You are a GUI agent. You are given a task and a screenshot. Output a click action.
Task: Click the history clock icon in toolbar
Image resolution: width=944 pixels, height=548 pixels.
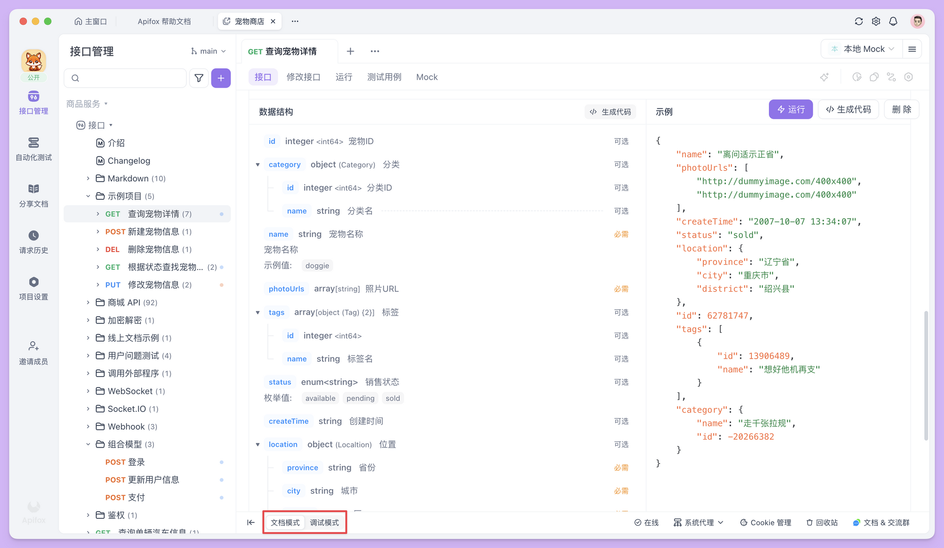click(x=857, y=77)
